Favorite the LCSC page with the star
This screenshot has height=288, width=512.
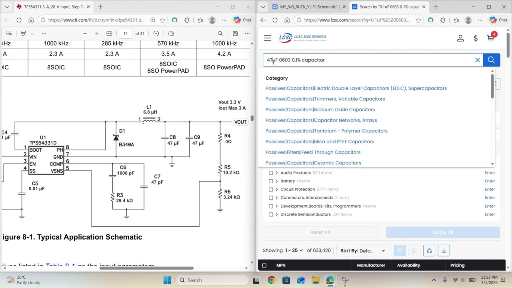(x=418, y=20)
